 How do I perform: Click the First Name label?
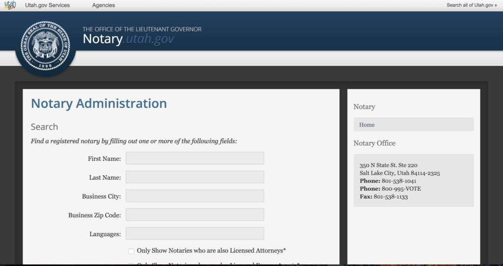[104, 159]
